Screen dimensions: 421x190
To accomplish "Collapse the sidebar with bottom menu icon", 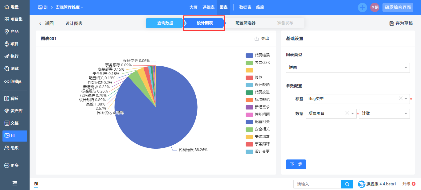I will click(x=15, y=183).
